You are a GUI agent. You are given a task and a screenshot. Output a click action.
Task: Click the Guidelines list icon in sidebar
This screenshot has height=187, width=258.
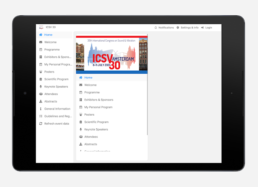[x=40, y=116]
